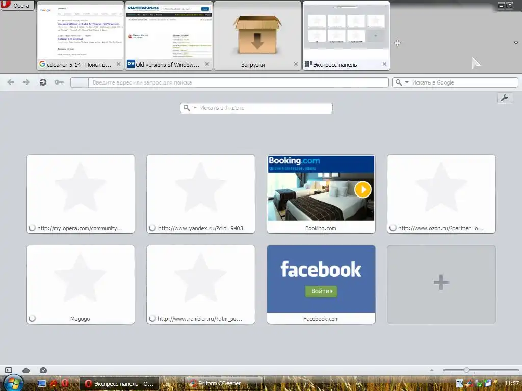Open the ozon.ru speed dial tile

(x=441, y=194)
